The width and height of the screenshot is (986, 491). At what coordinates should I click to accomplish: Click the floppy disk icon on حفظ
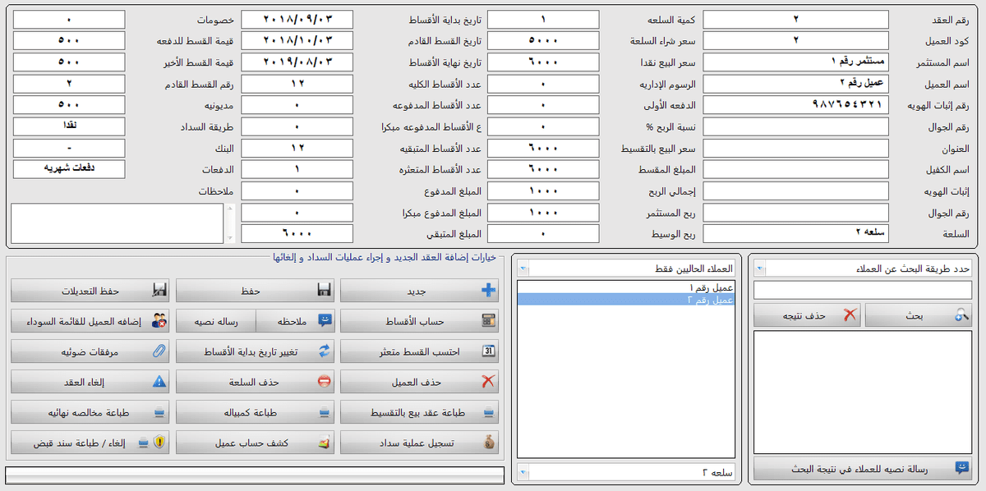[x=324, y=291]
